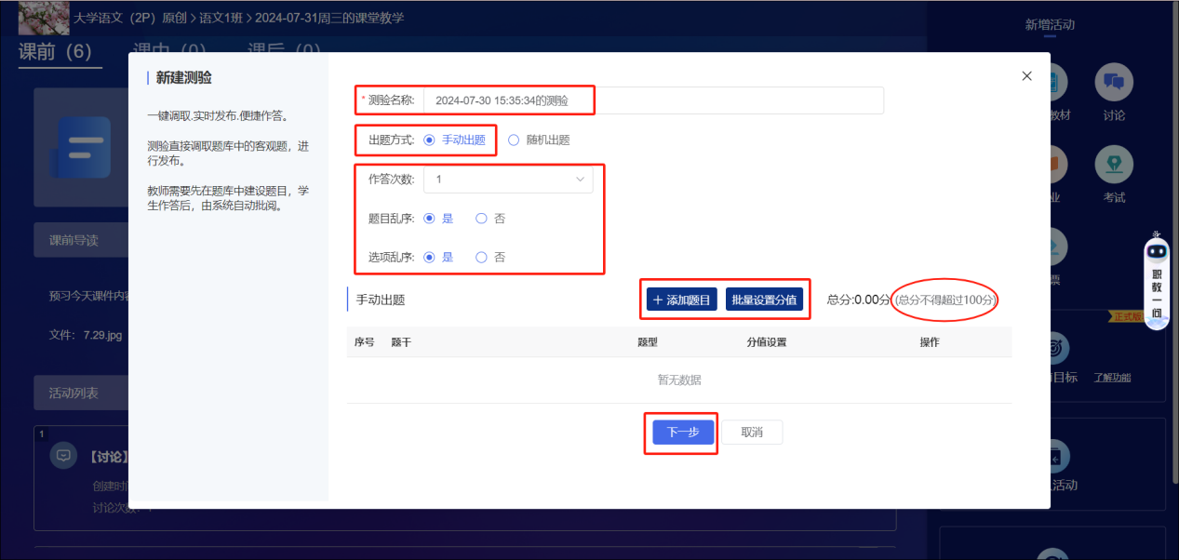Set 选项乱序 to 否
Viewport: 1179px width, 560px height.
tap(481, 258)
